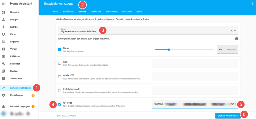Disable the Dauer checkbox

[59, 50]
